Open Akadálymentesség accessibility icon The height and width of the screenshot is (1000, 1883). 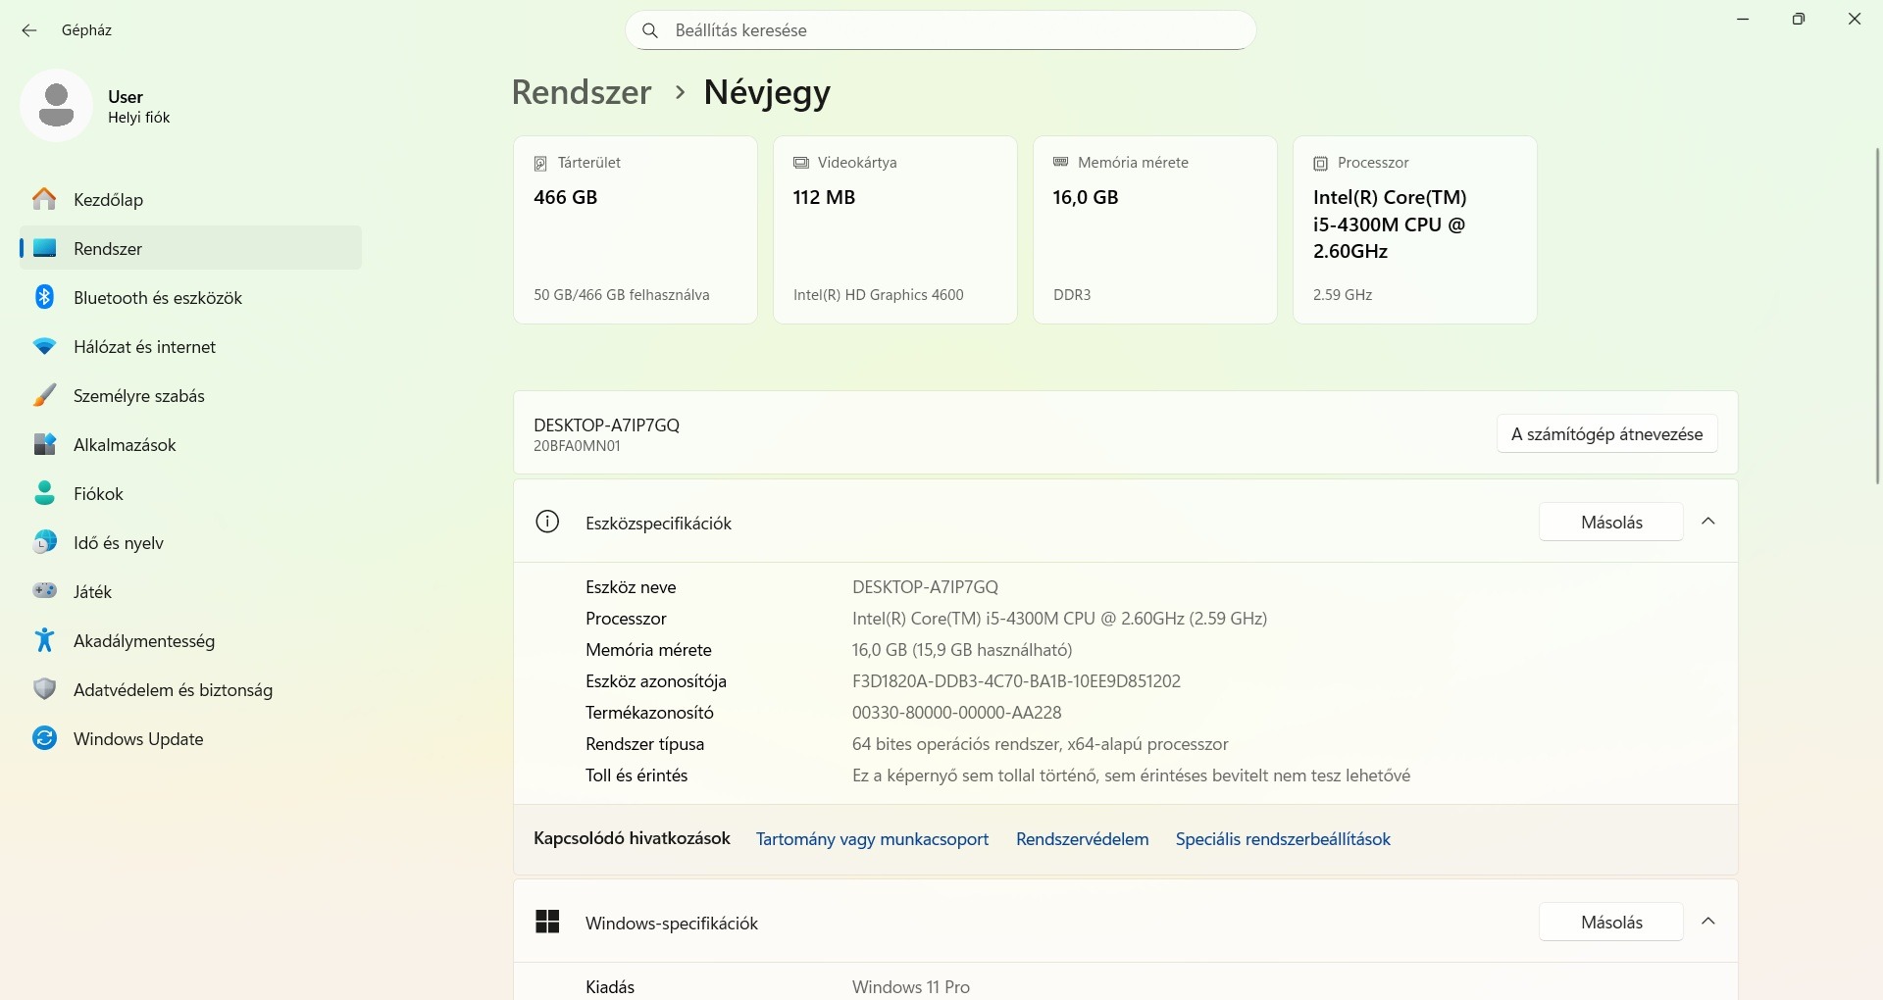44,640
